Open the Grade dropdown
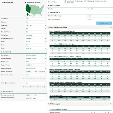 click(x=36, y=48)
